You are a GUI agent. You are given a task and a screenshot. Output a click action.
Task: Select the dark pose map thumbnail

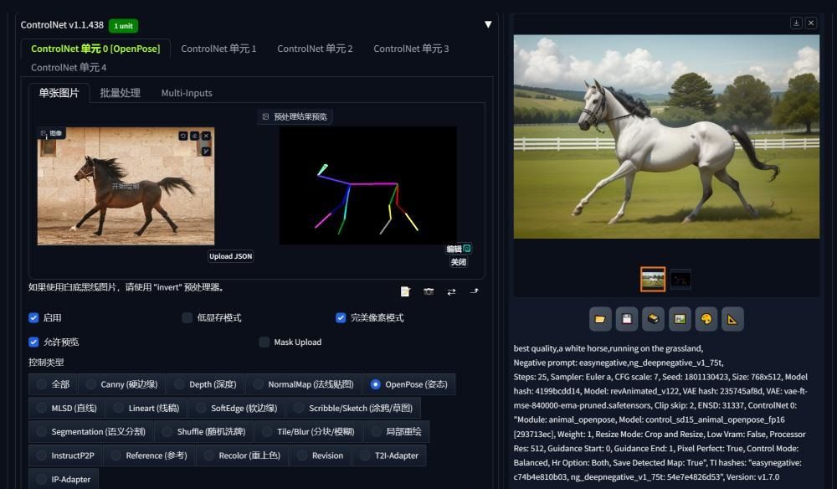pyautogui.click(x=680, y=280)
